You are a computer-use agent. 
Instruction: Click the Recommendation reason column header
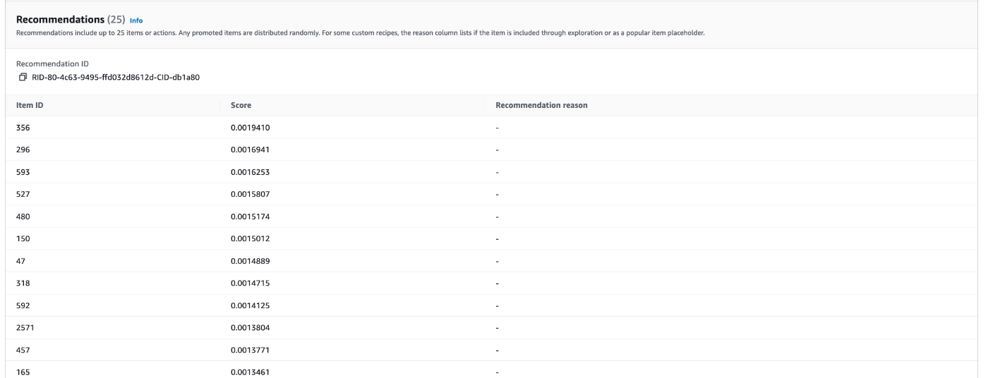542,106
